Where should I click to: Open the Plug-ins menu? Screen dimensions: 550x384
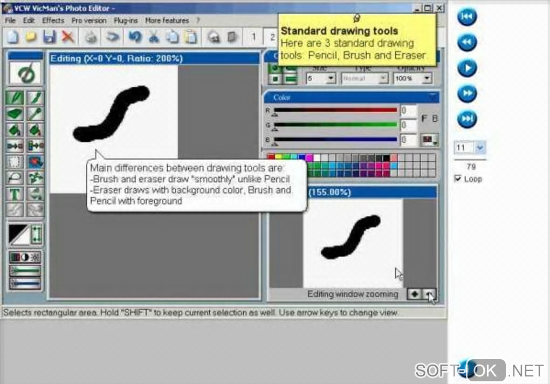[126, 20]
